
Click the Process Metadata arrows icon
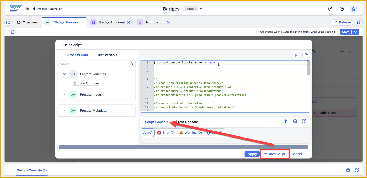(73, 111)
